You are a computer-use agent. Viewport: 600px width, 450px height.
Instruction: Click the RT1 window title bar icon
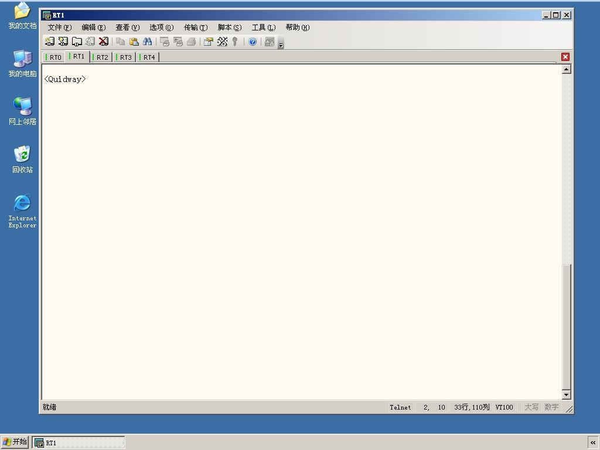pos(47,15)
